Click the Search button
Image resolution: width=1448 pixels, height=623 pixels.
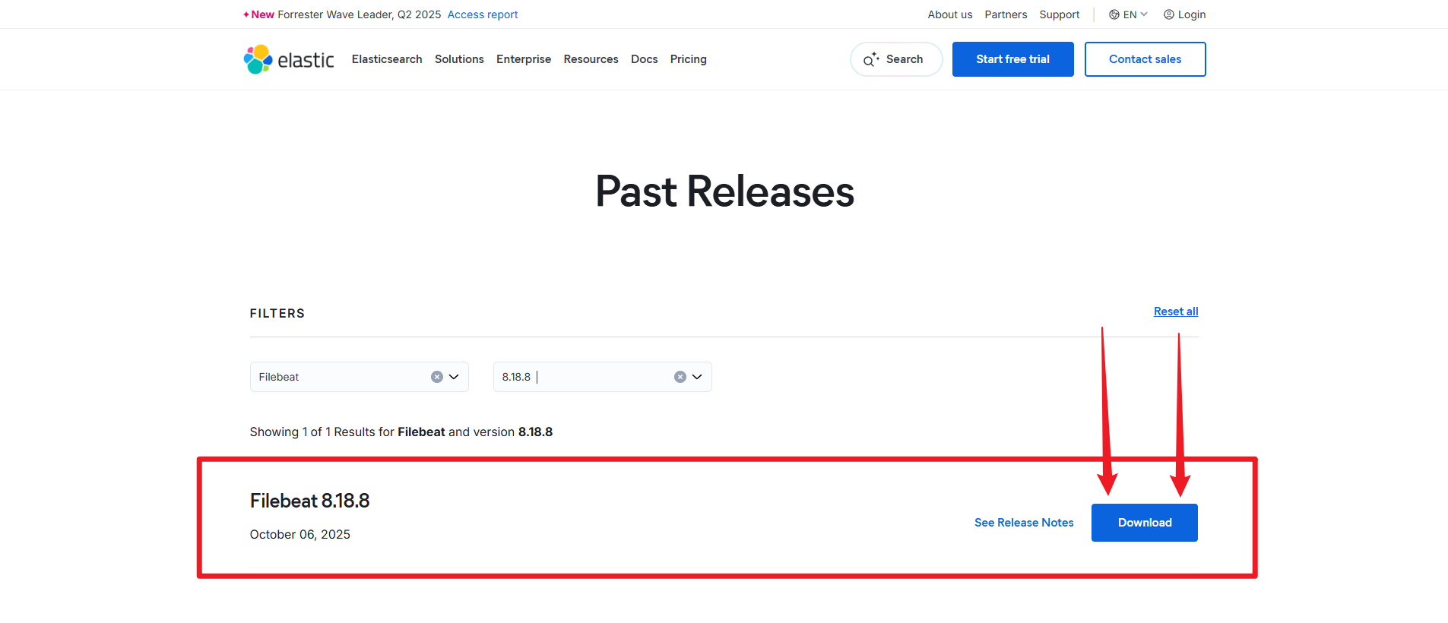pyautogui.click(x=896, y=59)
